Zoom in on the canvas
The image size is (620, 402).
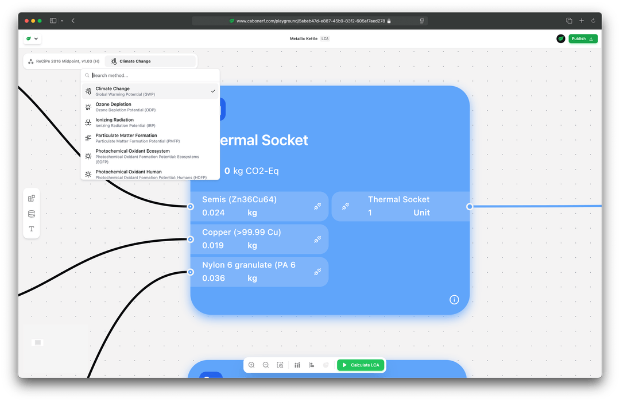(x=251, y=365)
